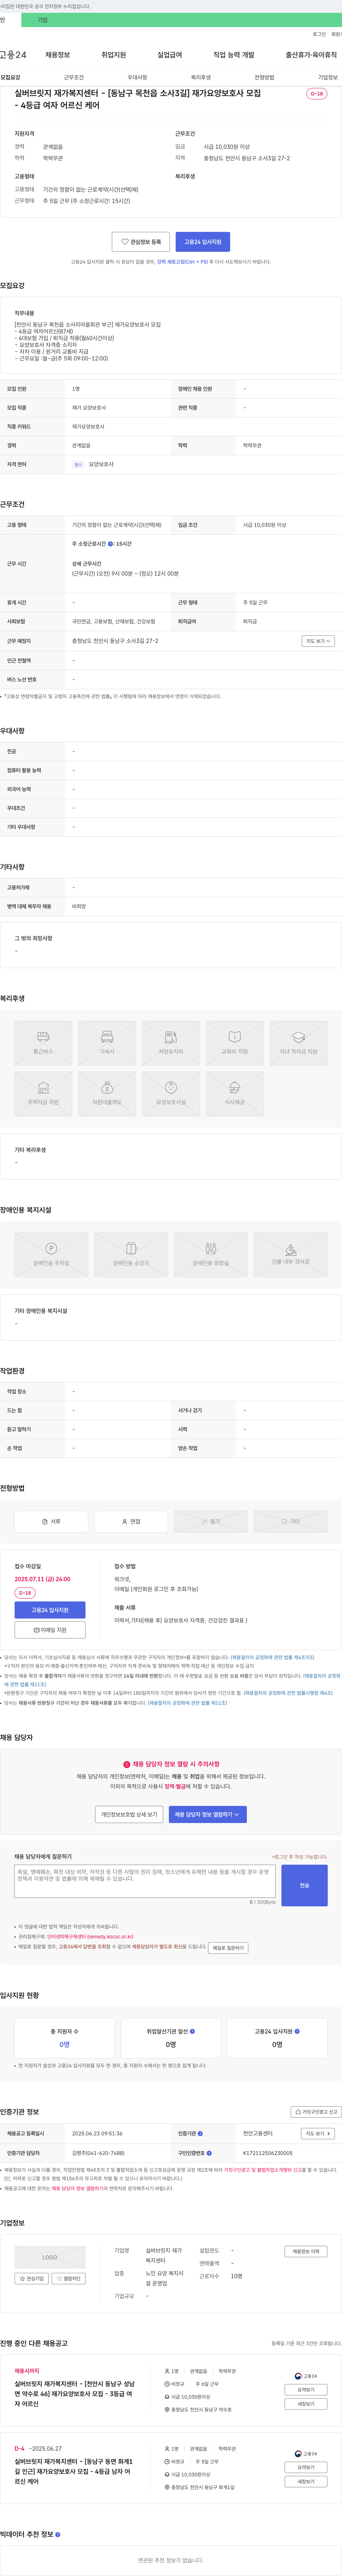This screenshot has height=2576, width=342.
Task: Open 지도 보기 in 인증기관 정보
Action: click(x=318, y=2133)
